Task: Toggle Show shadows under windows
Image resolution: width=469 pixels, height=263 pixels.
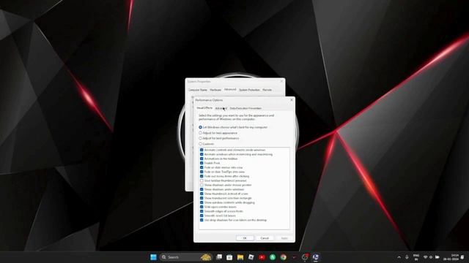Action: tap(202, 189)
